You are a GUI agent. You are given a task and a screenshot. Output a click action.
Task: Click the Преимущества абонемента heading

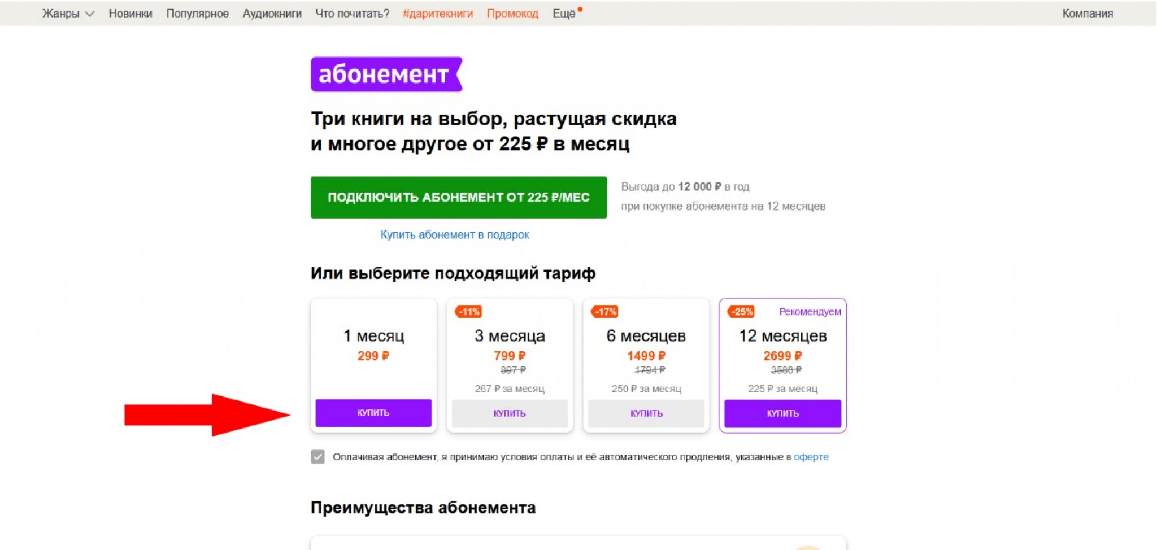click(423, 507)
